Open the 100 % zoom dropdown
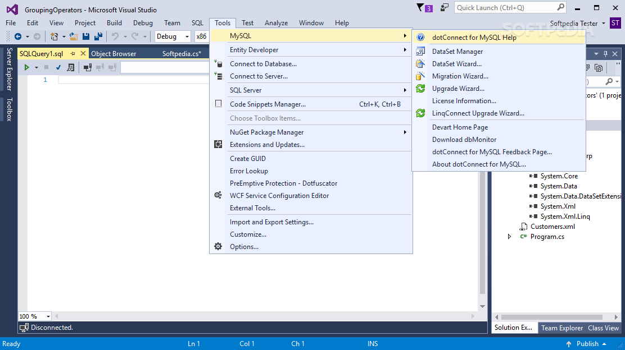 pyautogui.click(x=48, y=316)
